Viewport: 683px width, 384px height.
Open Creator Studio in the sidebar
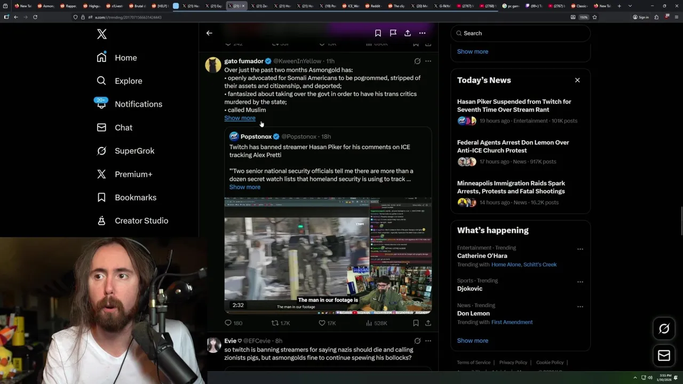point(132,221)
